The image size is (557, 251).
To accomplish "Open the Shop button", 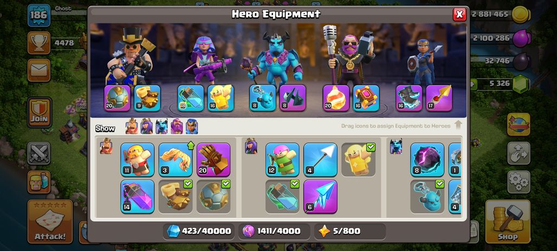I will pos(508,221).
